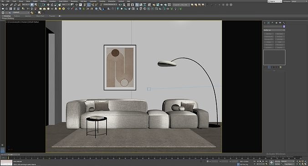Toggle Window/Crossing selection mode
The image size is (308, 166).
pyautogui.click(x=43, y=5)
